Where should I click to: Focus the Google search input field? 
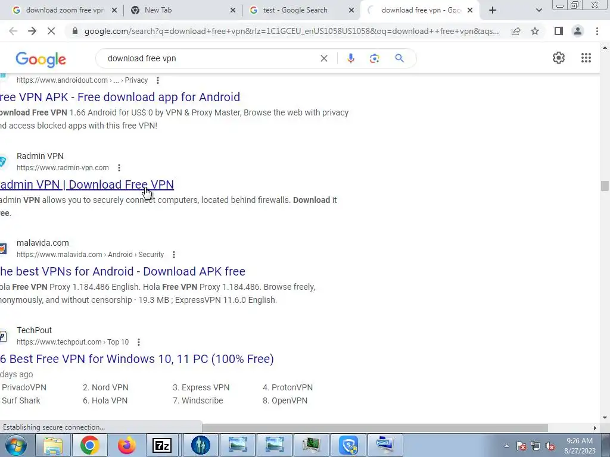pos(210,58)
